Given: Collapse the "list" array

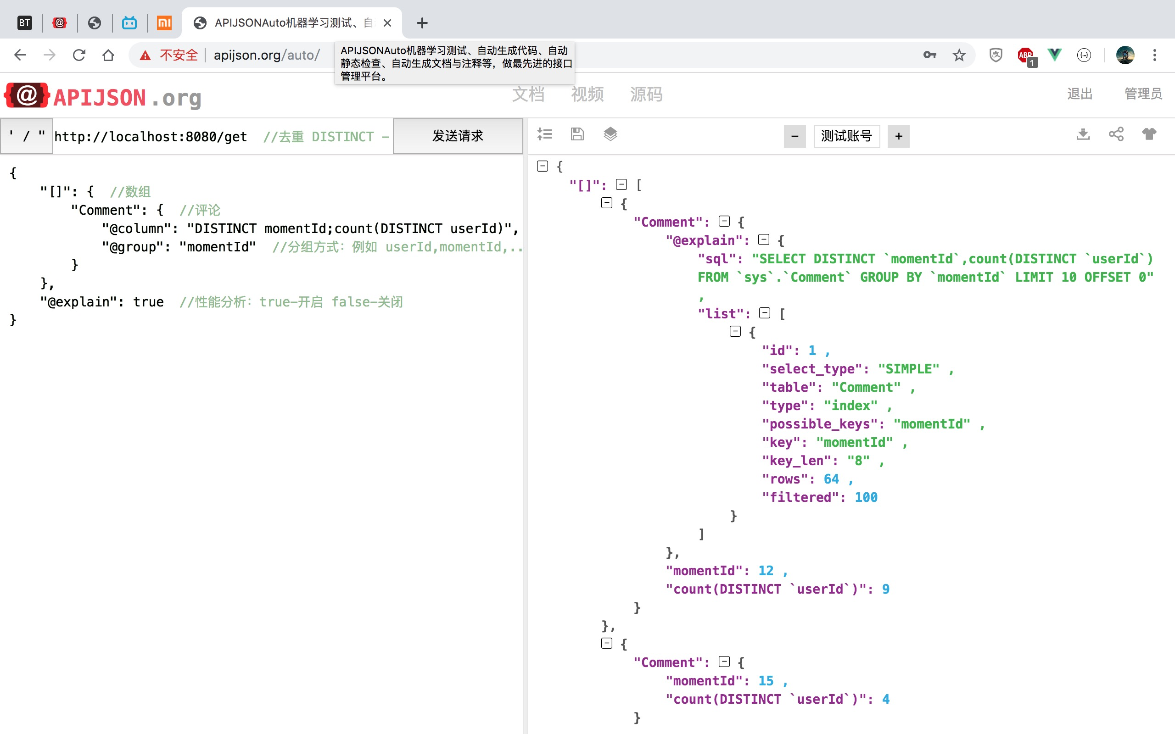Looking at the screenshot, I should pos(765,313).
